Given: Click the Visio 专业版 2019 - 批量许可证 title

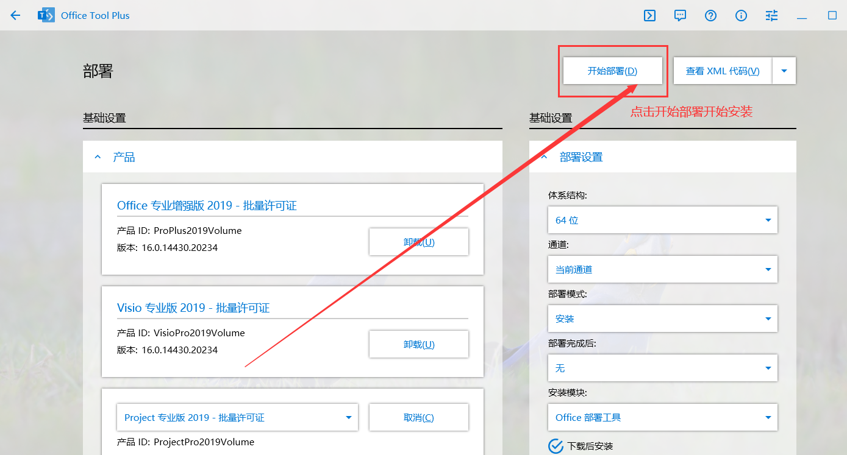Looking at the screenshot, I should tap(193, 308).
